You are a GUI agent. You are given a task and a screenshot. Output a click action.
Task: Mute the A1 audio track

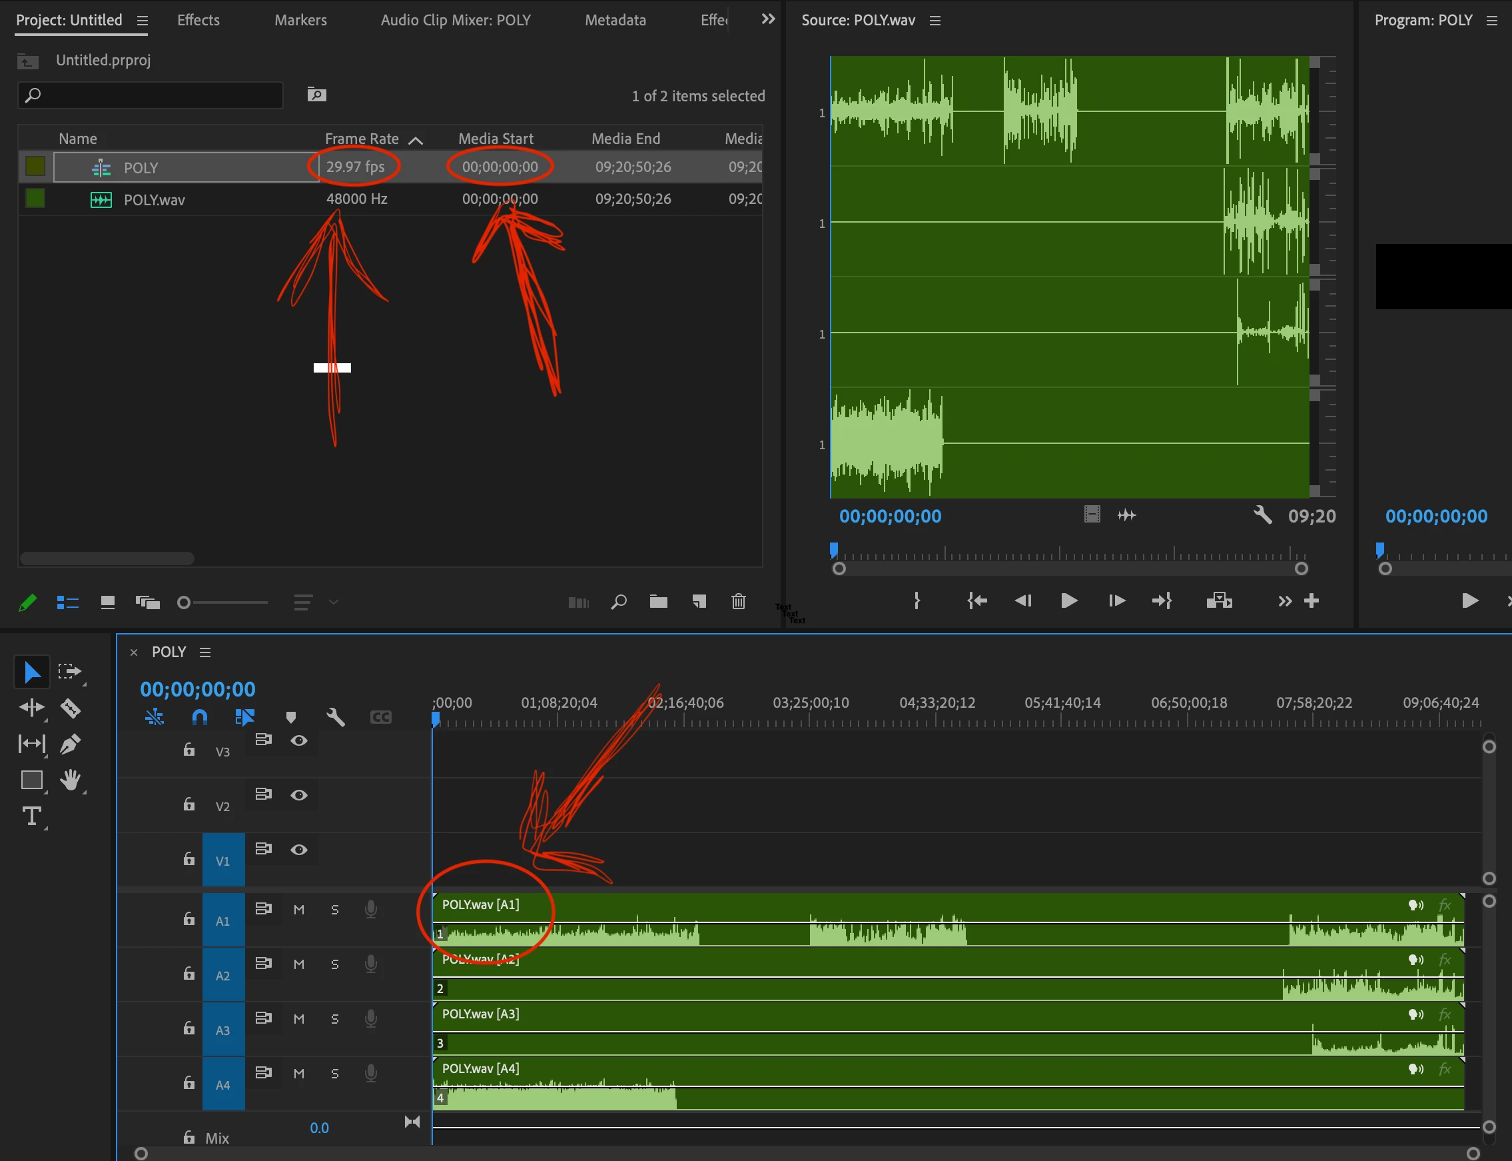298,910
